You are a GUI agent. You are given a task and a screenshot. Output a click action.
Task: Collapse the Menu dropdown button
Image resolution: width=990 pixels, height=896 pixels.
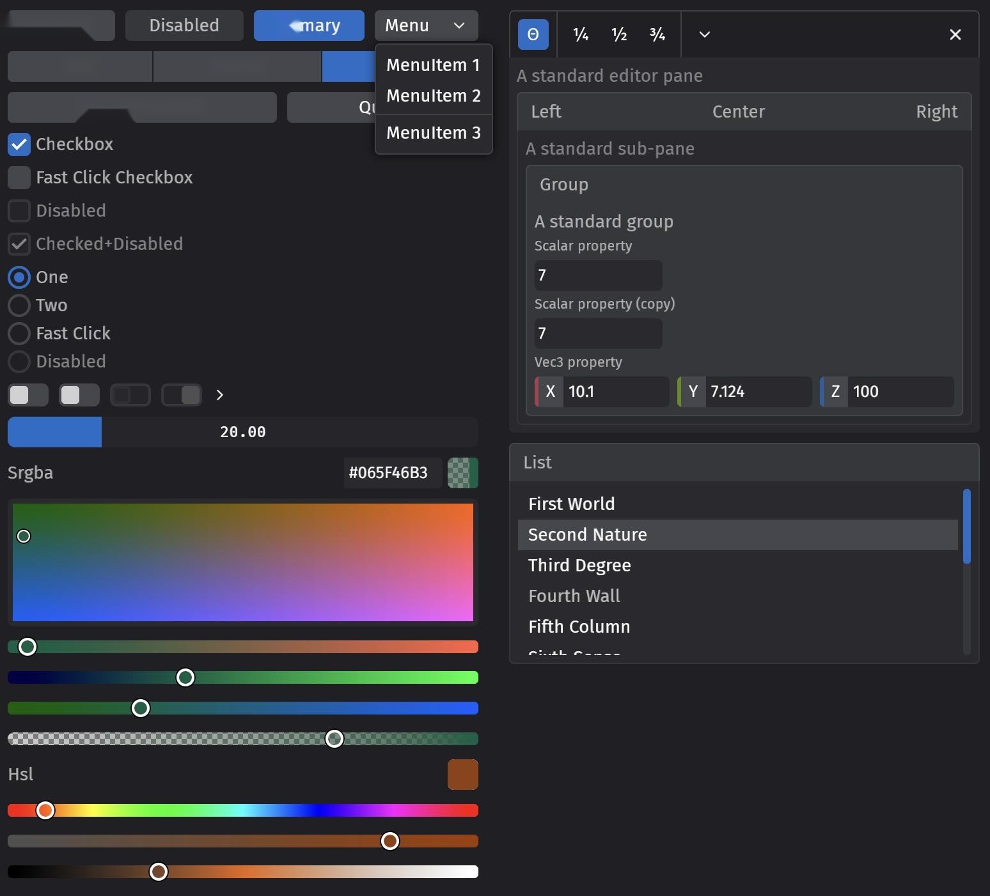click(427, 26)
